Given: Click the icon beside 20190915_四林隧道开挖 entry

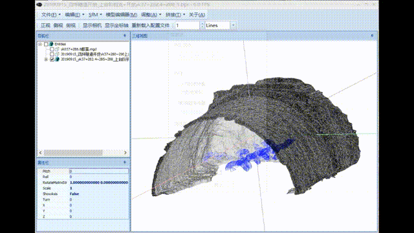Looking at the screenshot, I should 57,54.
